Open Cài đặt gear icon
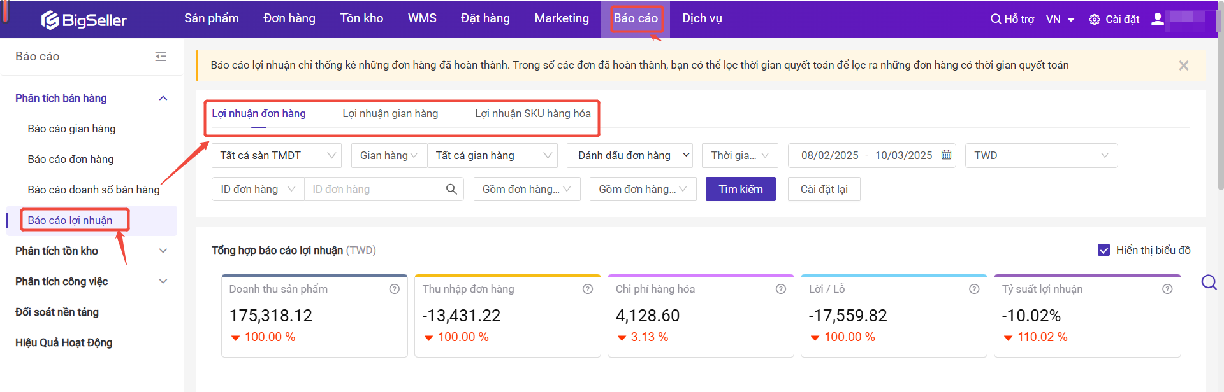1224x392 pixels. coord(1095,19)
